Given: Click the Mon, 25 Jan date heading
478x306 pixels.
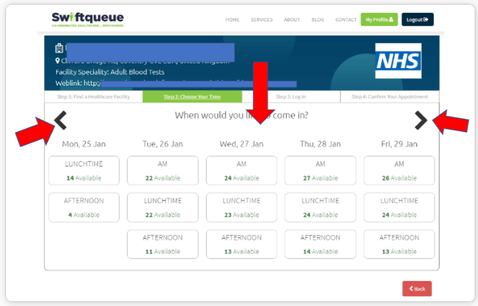Looking at the screenshot, I should point(84,144).
